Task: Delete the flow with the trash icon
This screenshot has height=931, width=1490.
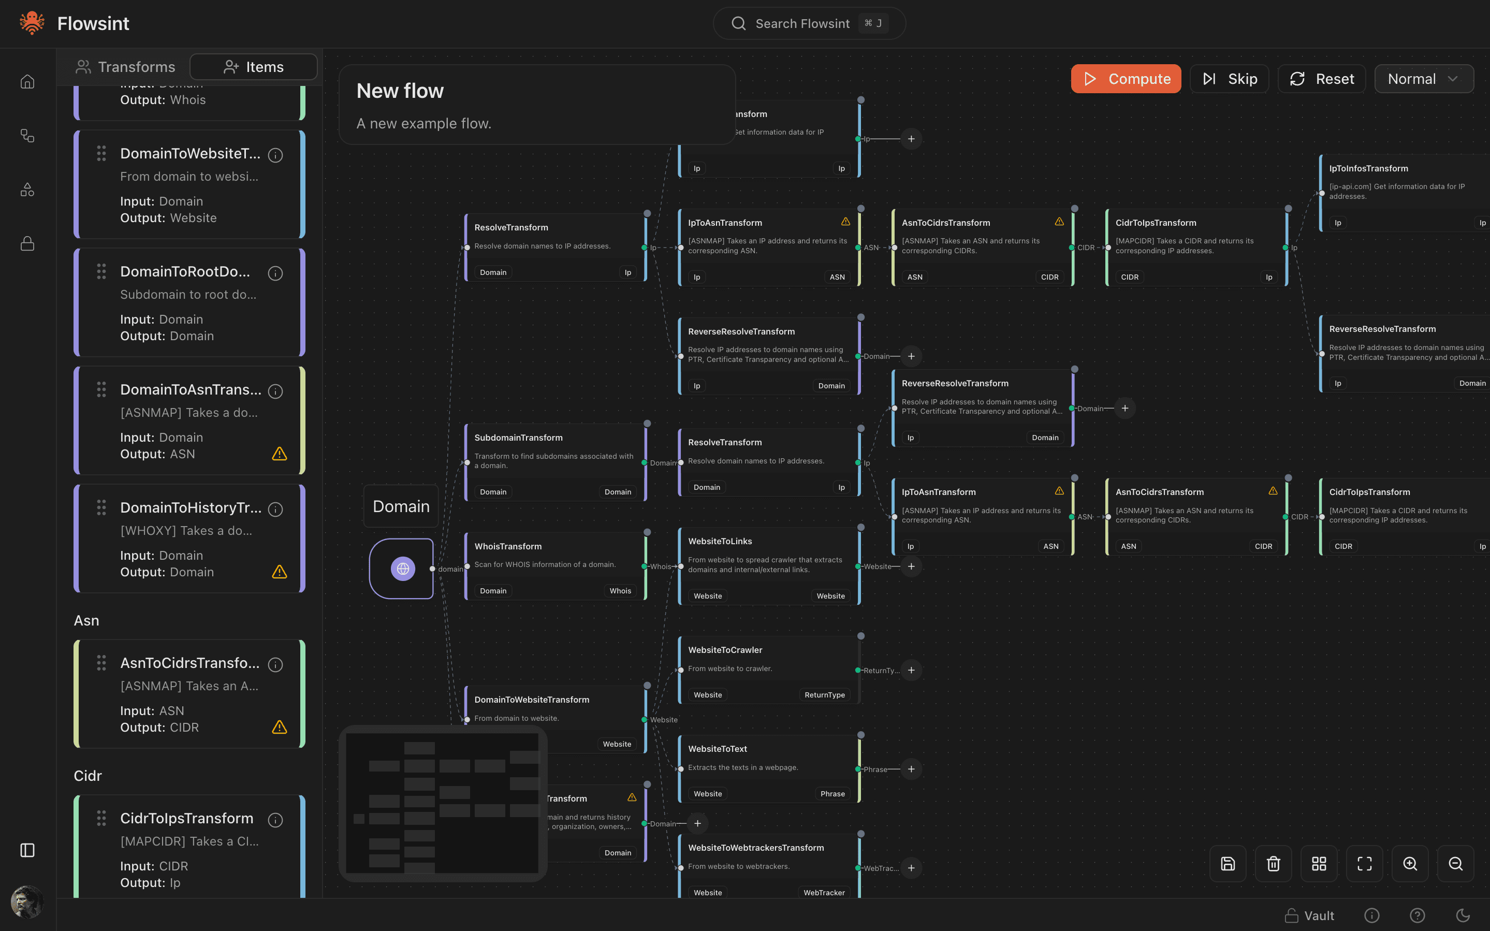Action: (1274, 863)
